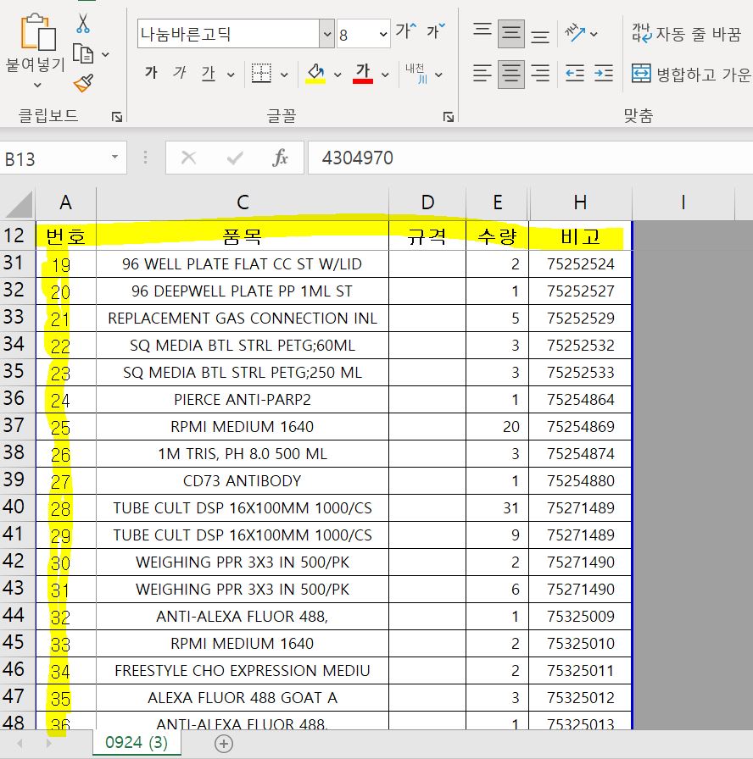Expand the Copy options arrow
753x759 pixels.
(105, 55)
